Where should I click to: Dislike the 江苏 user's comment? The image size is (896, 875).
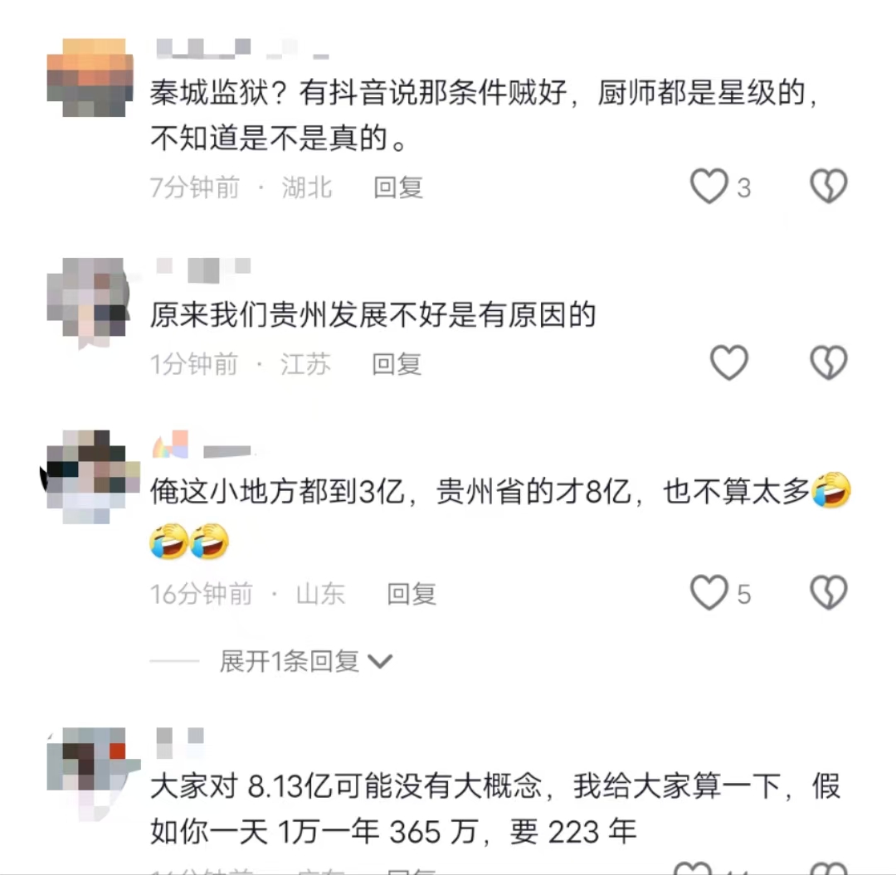click(829, 362)
